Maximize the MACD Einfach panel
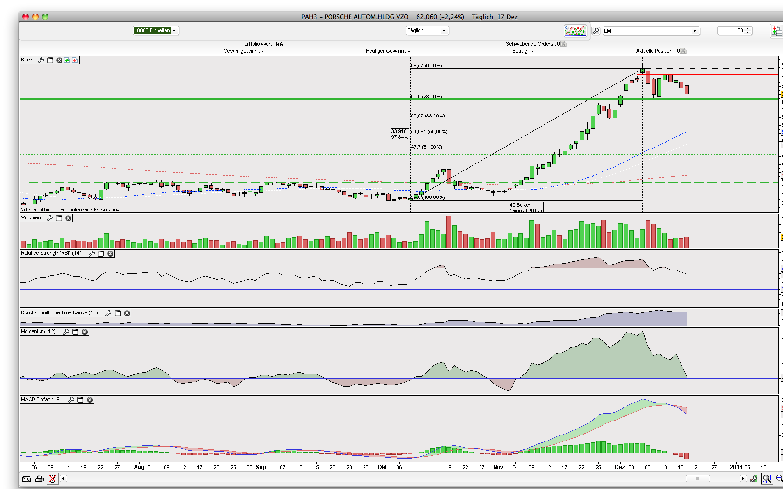The image size is (783, 489). click(81, 400)
